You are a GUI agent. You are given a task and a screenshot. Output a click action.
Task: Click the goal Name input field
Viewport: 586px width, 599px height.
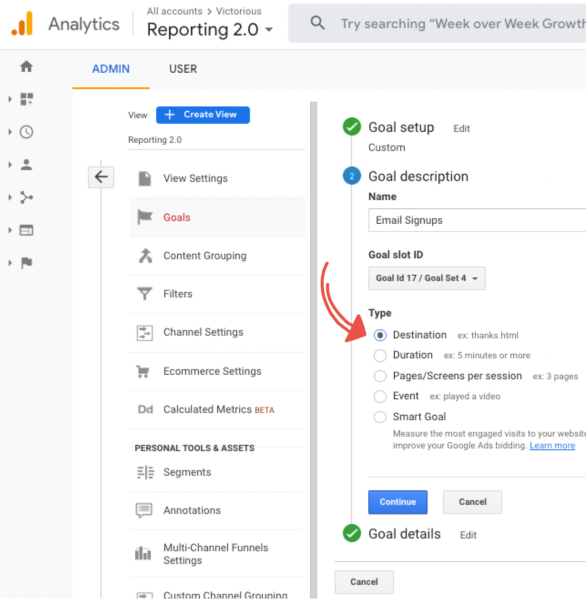coord(476,220)
